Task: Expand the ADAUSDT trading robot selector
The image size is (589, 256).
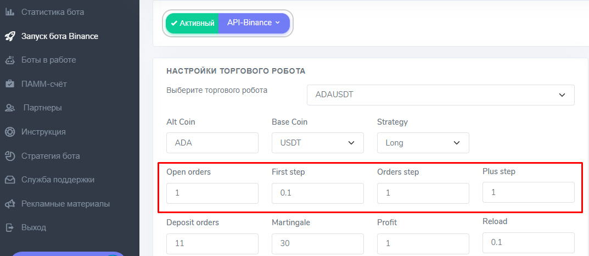Action: 440,94
